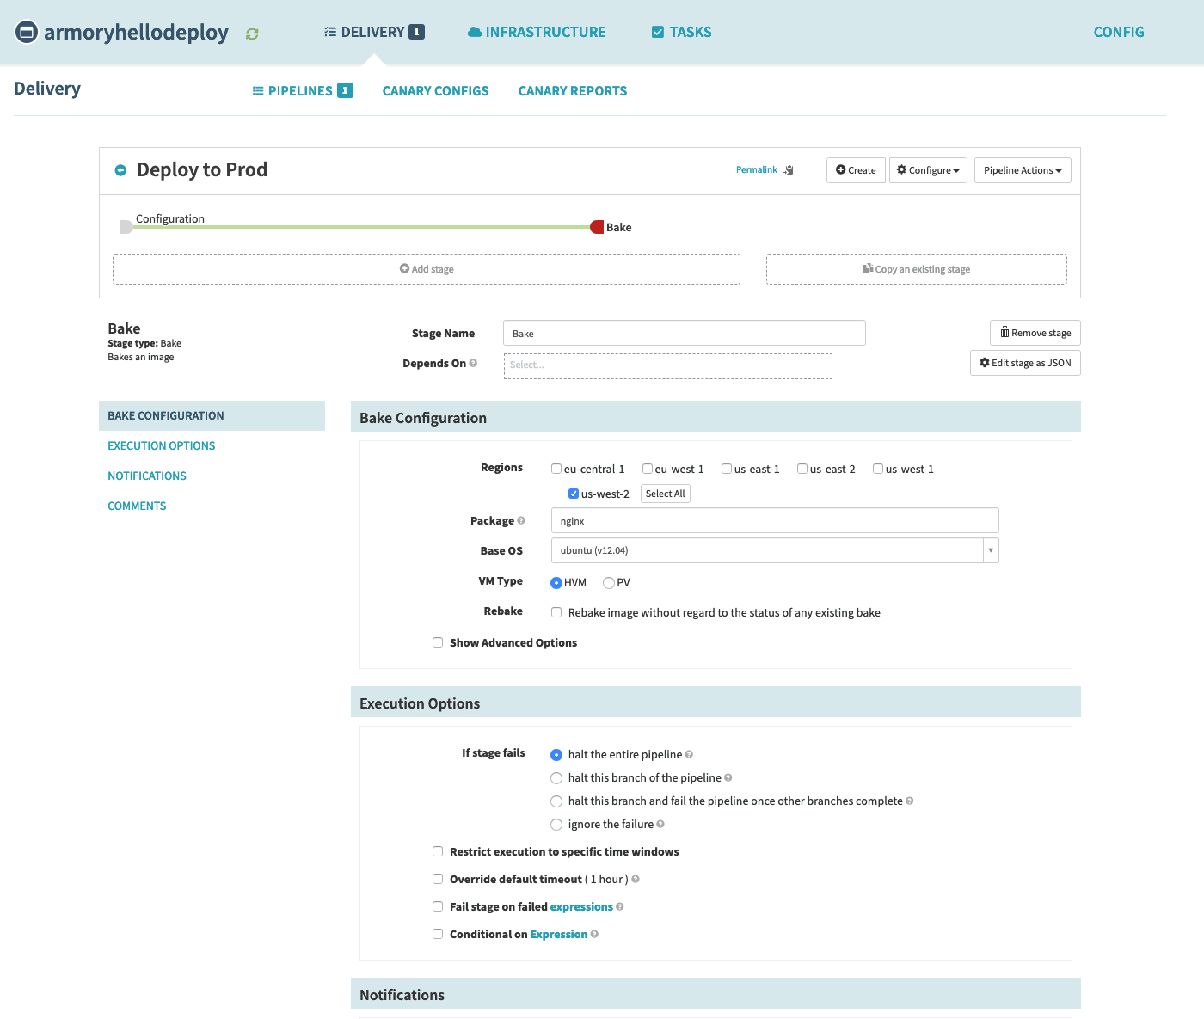Click the copy permalink clipboard icon
Image resolution: width=1204 pixels, height=1019 pixels.
[x=789, y=170]
